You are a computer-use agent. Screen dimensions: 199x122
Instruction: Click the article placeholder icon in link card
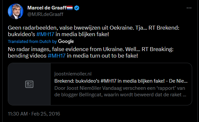(x=29, y=84)
